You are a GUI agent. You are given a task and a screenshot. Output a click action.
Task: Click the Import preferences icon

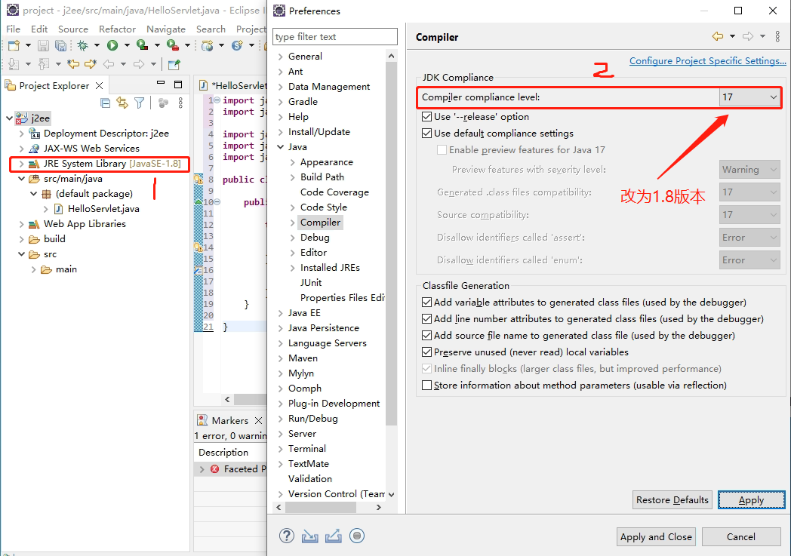309,536
